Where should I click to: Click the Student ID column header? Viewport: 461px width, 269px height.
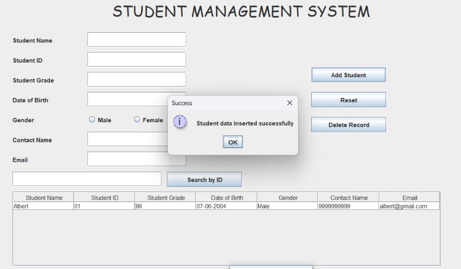pyautogui.click(x=104, y=198)
